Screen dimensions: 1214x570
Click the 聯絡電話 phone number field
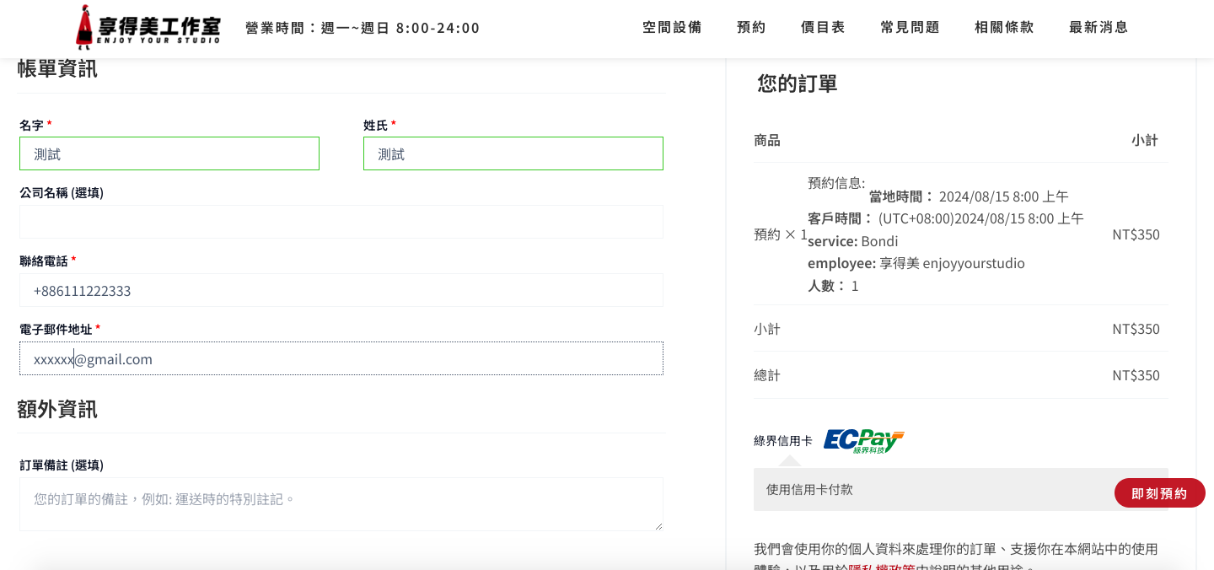tap(341, 290)
